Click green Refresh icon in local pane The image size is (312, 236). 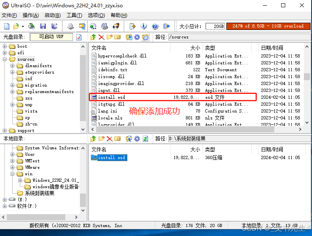[145, 139]
